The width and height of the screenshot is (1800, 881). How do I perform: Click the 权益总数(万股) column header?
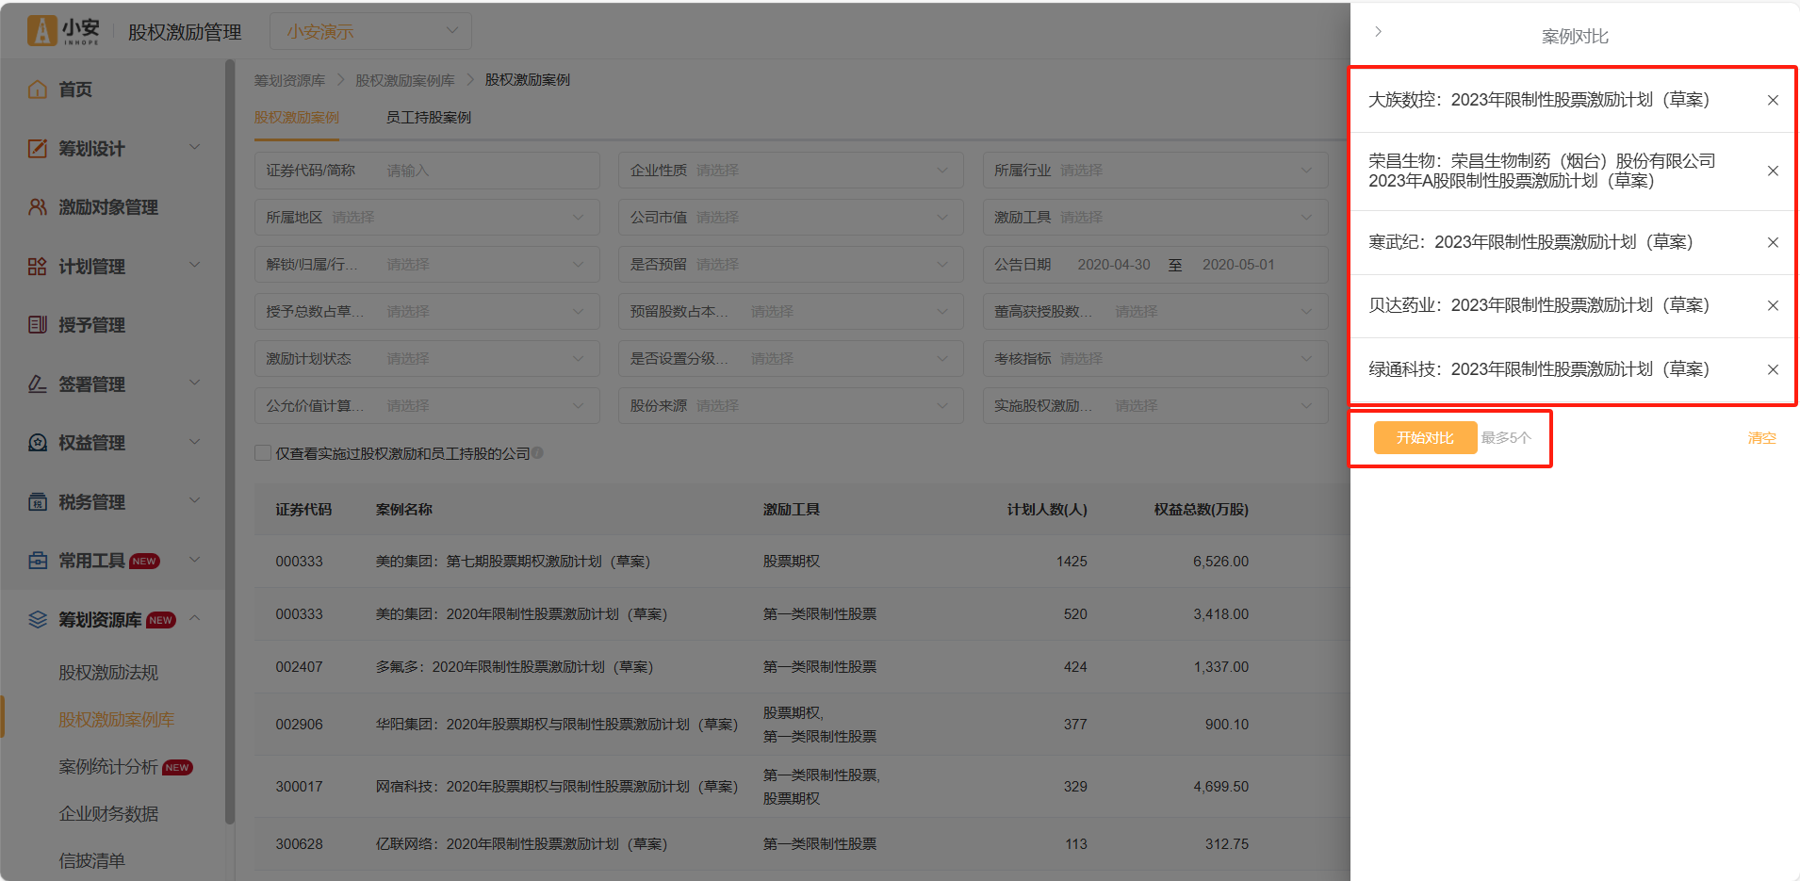[1202, 510]
